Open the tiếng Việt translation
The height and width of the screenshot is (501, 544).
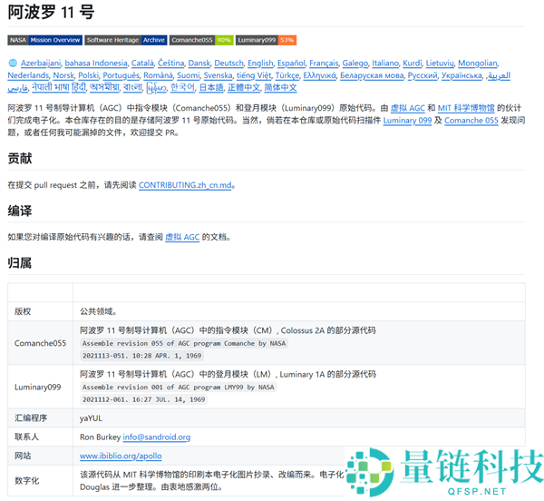pyautogui.click(x=254, y=75)
